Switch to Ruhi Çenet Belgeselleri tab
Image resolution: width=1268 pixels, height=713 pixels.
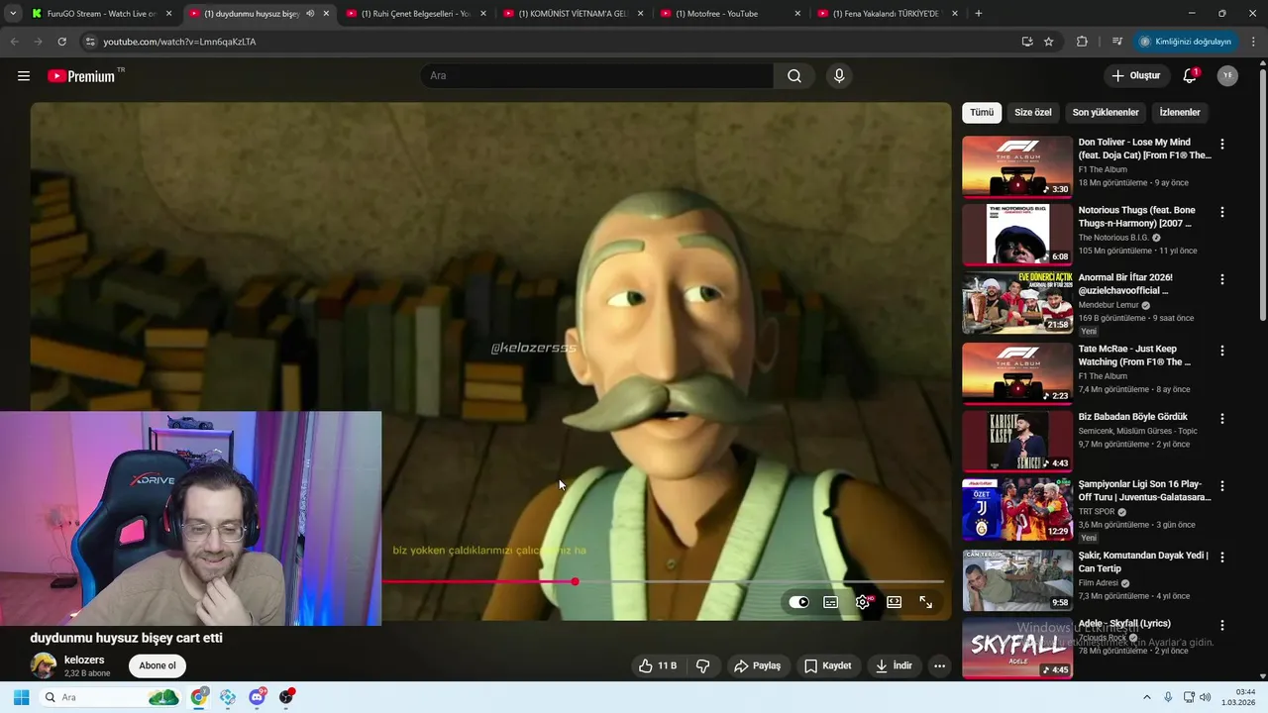coord(415,14)
